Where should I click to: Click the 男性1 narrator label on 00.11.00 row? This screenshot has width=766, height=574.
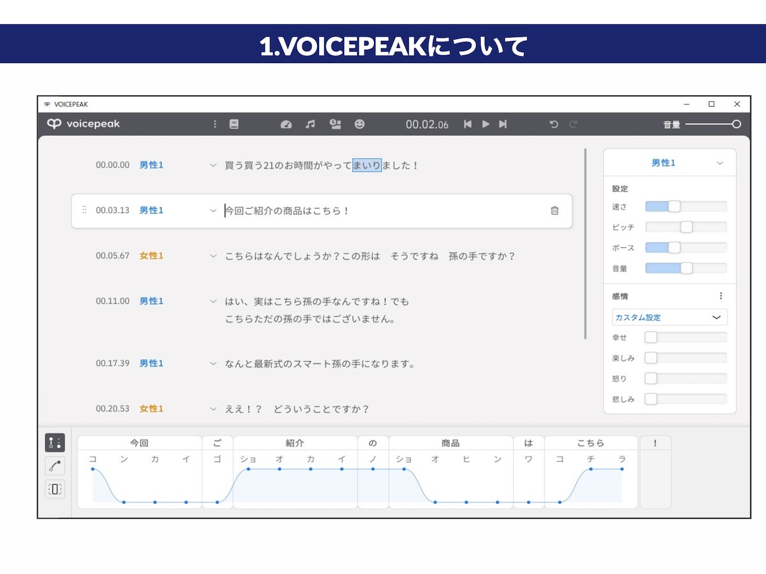tap(151, 301)
